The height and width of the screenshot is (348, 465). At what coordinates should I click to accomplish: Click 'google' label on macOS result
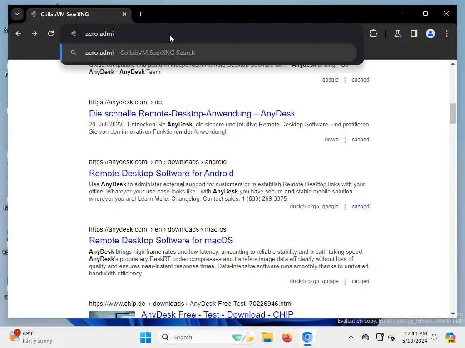(x=330, y=281)
